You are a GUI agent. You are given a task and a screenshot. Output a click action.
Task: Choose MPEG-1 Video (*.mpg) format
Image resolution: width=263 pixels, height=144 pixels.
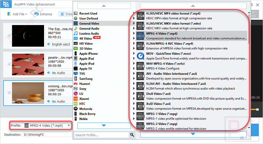tap(192, 116)
